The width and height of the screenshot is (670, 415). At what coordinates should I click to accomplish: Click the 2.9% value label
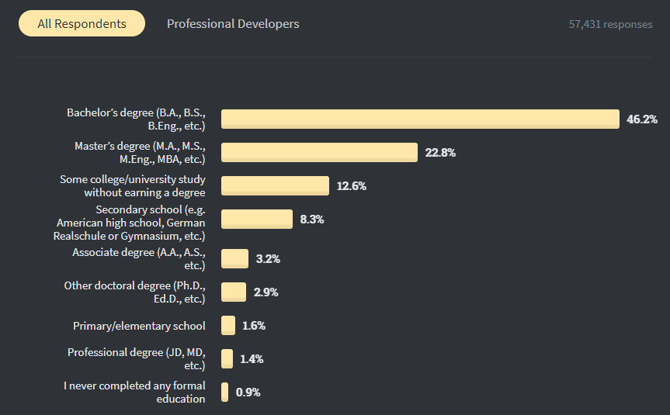(x=266, y=292)
